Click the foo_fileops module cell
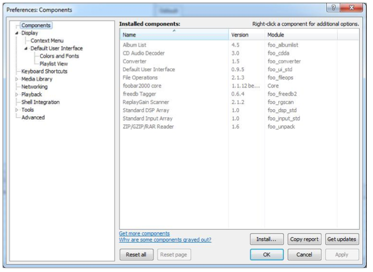 coord(280,78)
